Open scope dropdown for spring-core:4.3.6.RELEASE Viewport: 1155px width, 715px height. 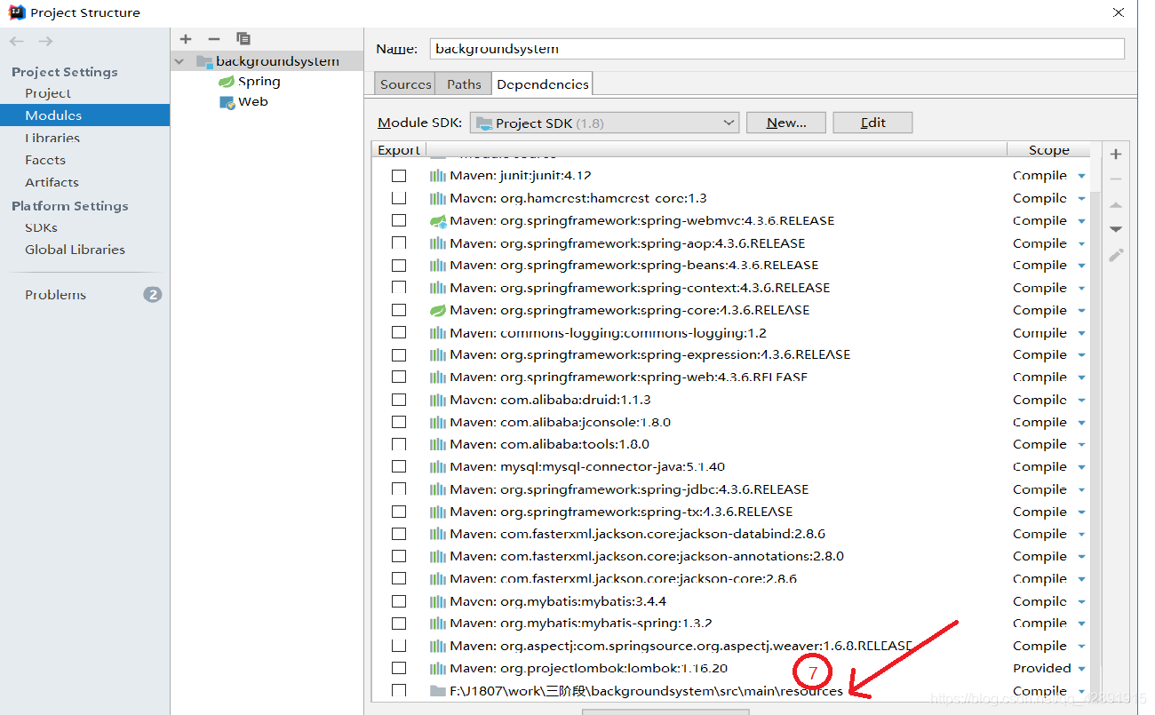[1081, 311]
